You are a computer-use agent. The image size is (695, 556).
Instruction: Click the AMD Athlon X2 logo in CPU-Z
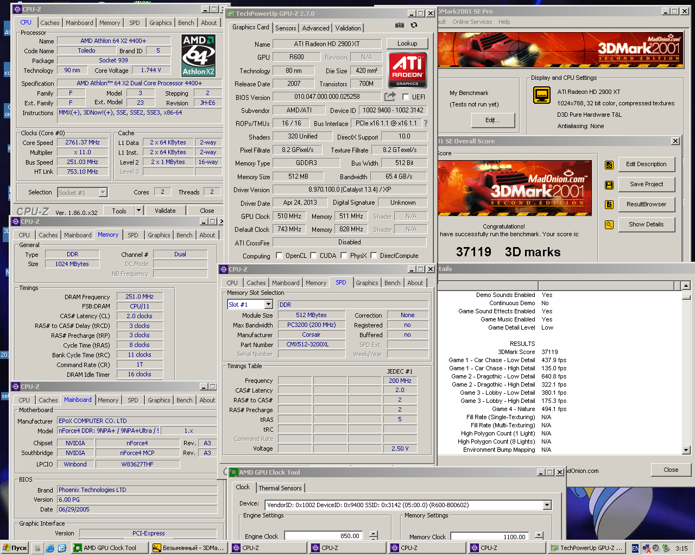[198, 55]
